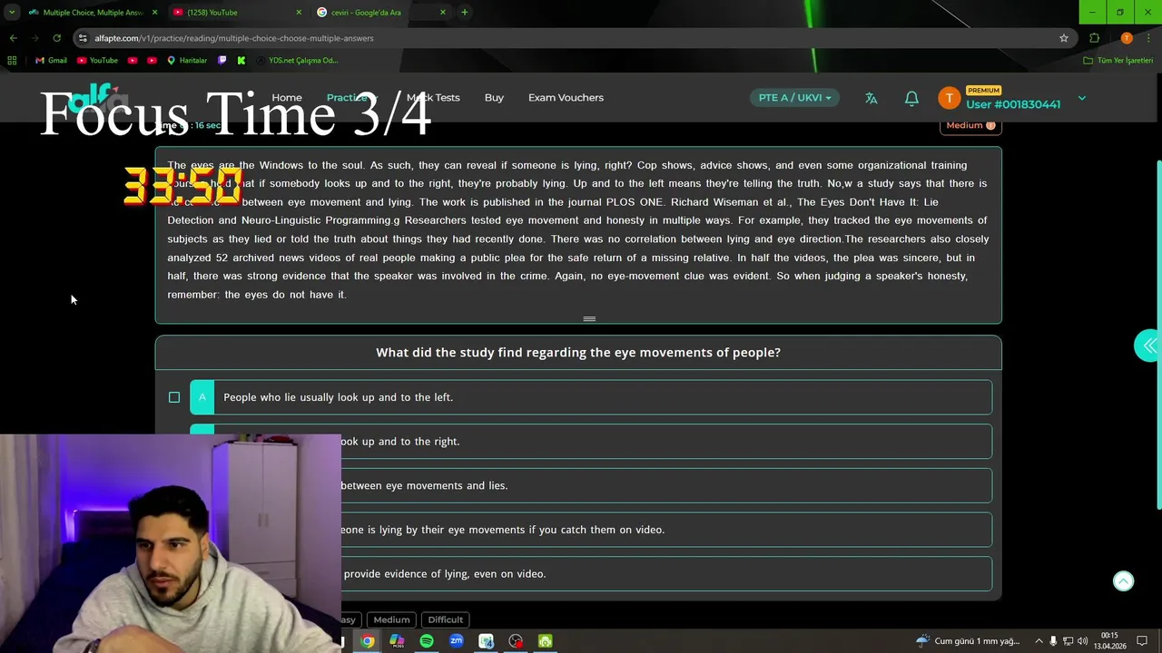Open the language translate icon
This screenshot has height=653, width=1162.
tap(871, 98)
